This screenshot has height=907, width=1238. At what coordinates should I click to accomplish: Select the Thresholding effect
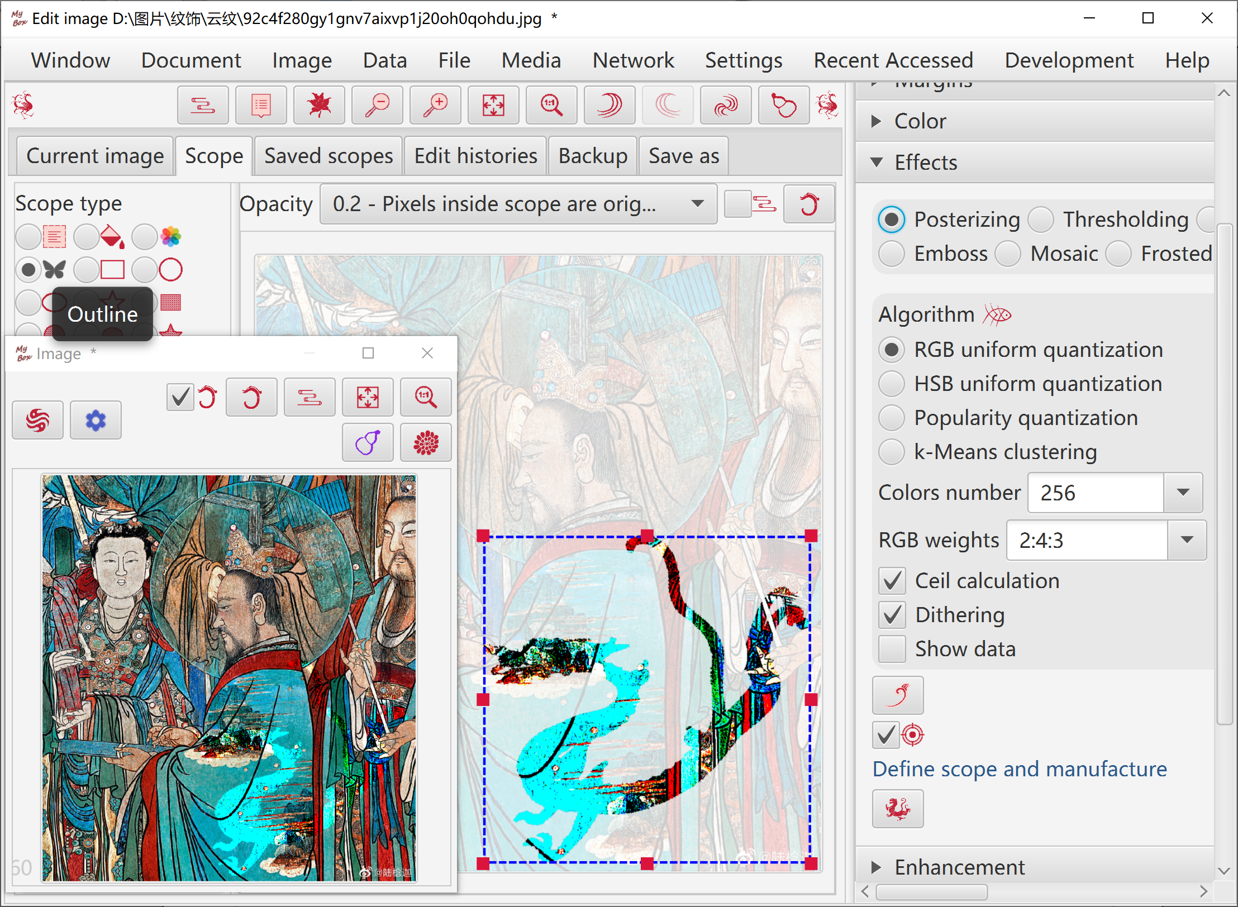[x=1041, y=219]
